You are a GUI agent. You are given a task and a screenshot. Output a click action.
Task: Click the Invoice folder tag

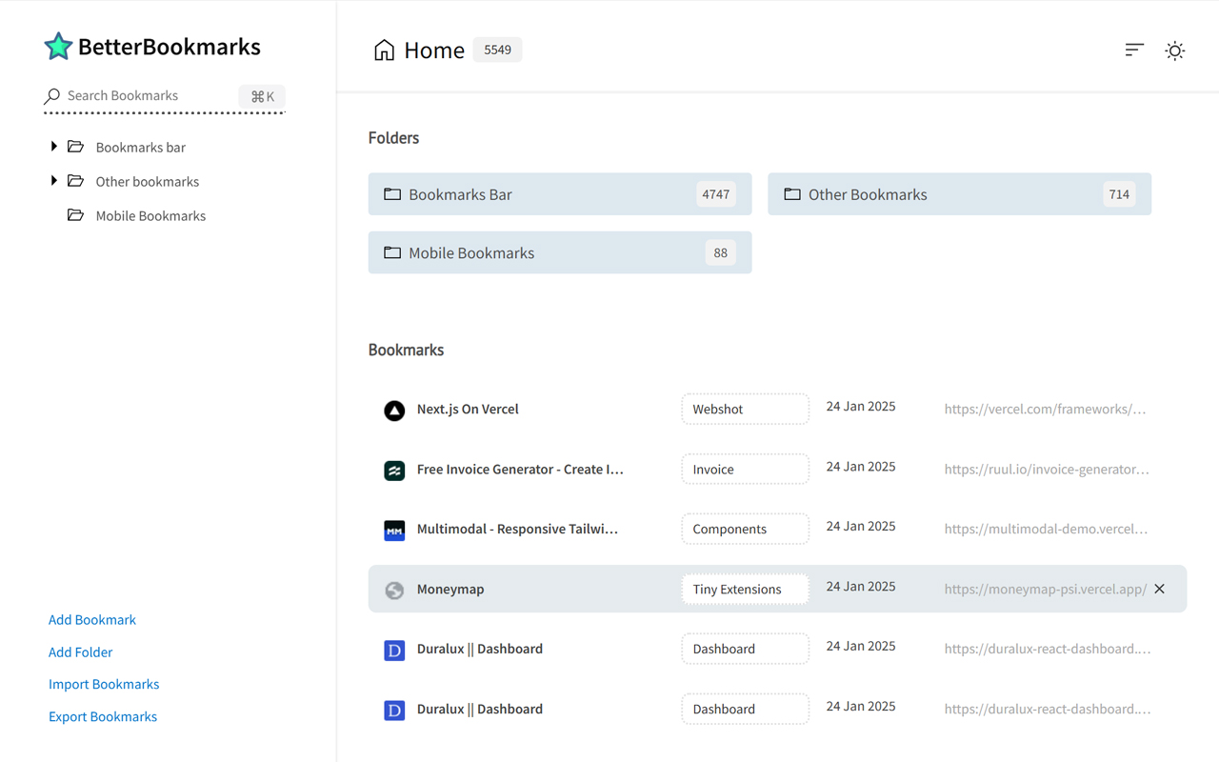pyautogui.click(x=745, y=469)
